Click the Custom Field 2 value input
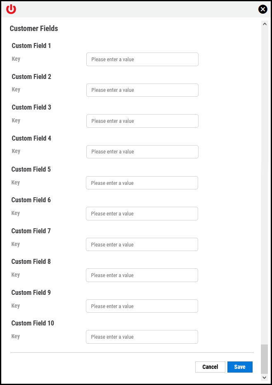Image resolution: width=272 pixels, height=385 pixels. pyautogui.click(x=142, y=90)
